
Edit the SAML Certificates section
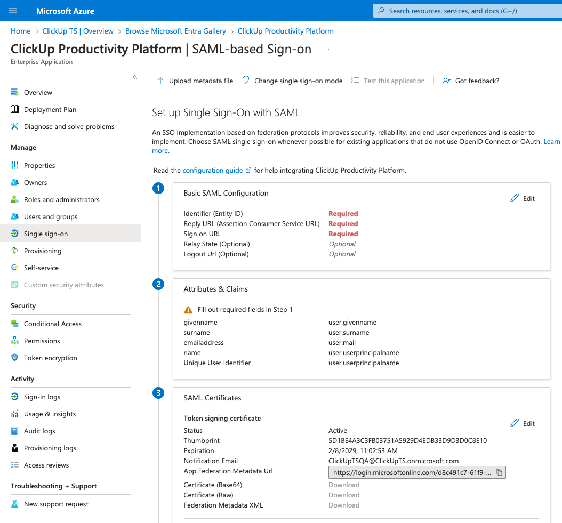click(x=522, y=423)
